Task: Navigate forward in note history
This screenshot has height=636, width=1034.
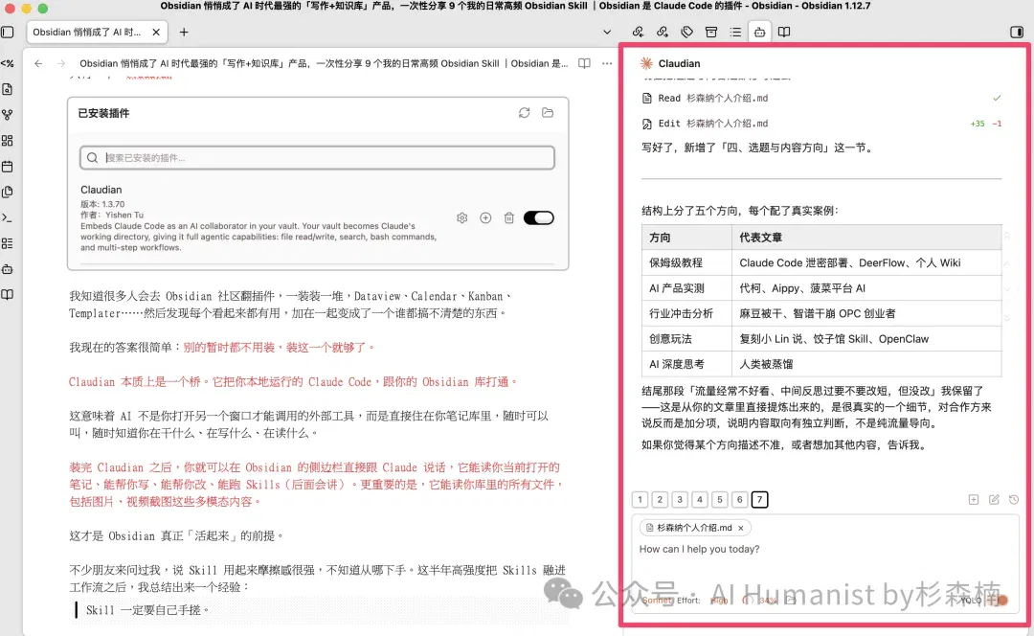Action: [61, 63]
